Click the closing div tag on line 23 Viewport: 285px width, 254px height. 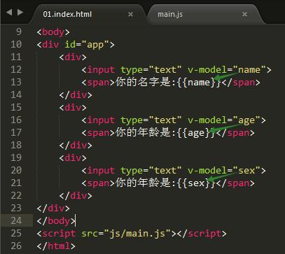[x=53, y=209]
